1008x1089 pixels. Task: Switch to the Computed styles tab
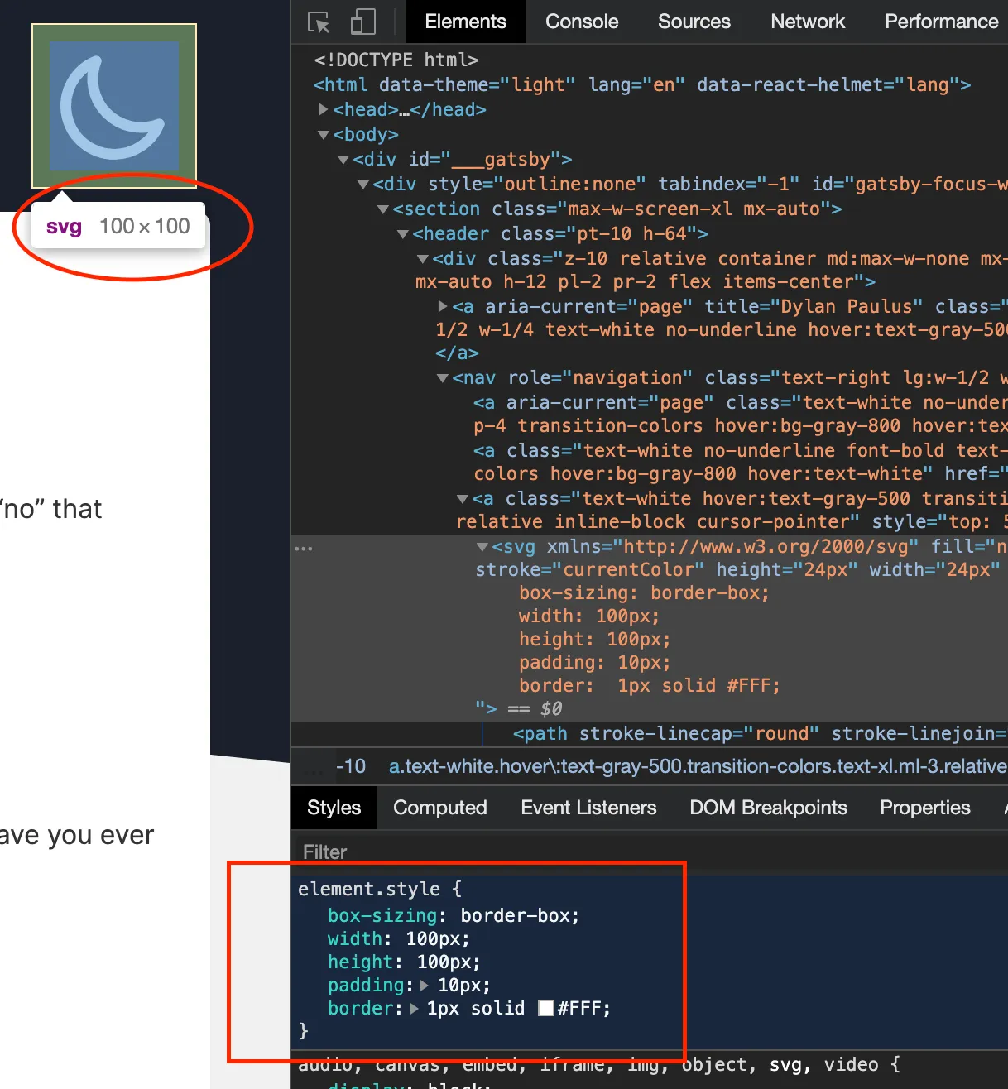point(439,808)
